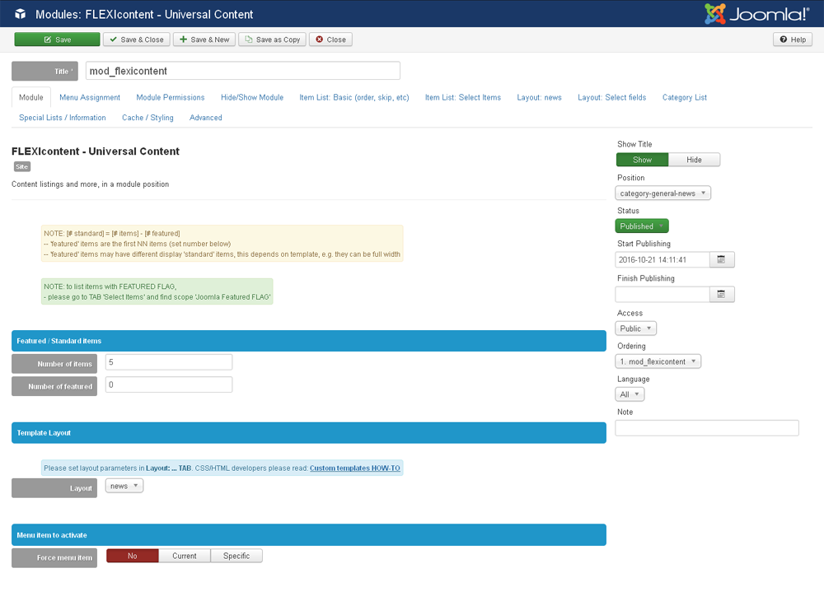Image resolution: width=824 pixels, height=610 pixels.
Task: Click the Number of featured field
Action: click(x=169, y=384)
